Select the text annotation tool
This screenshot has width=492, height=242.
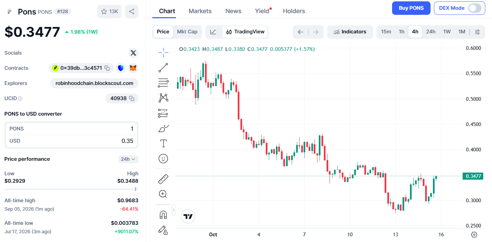coord(163,144)
